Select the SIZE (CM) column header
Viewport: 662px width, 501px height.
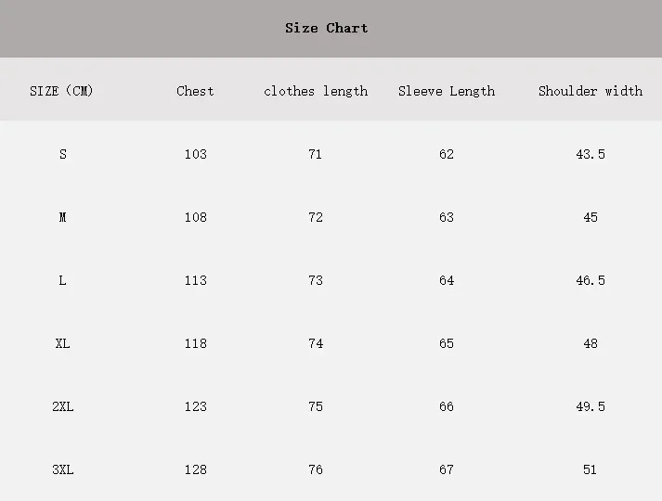[x=62, y=91]
